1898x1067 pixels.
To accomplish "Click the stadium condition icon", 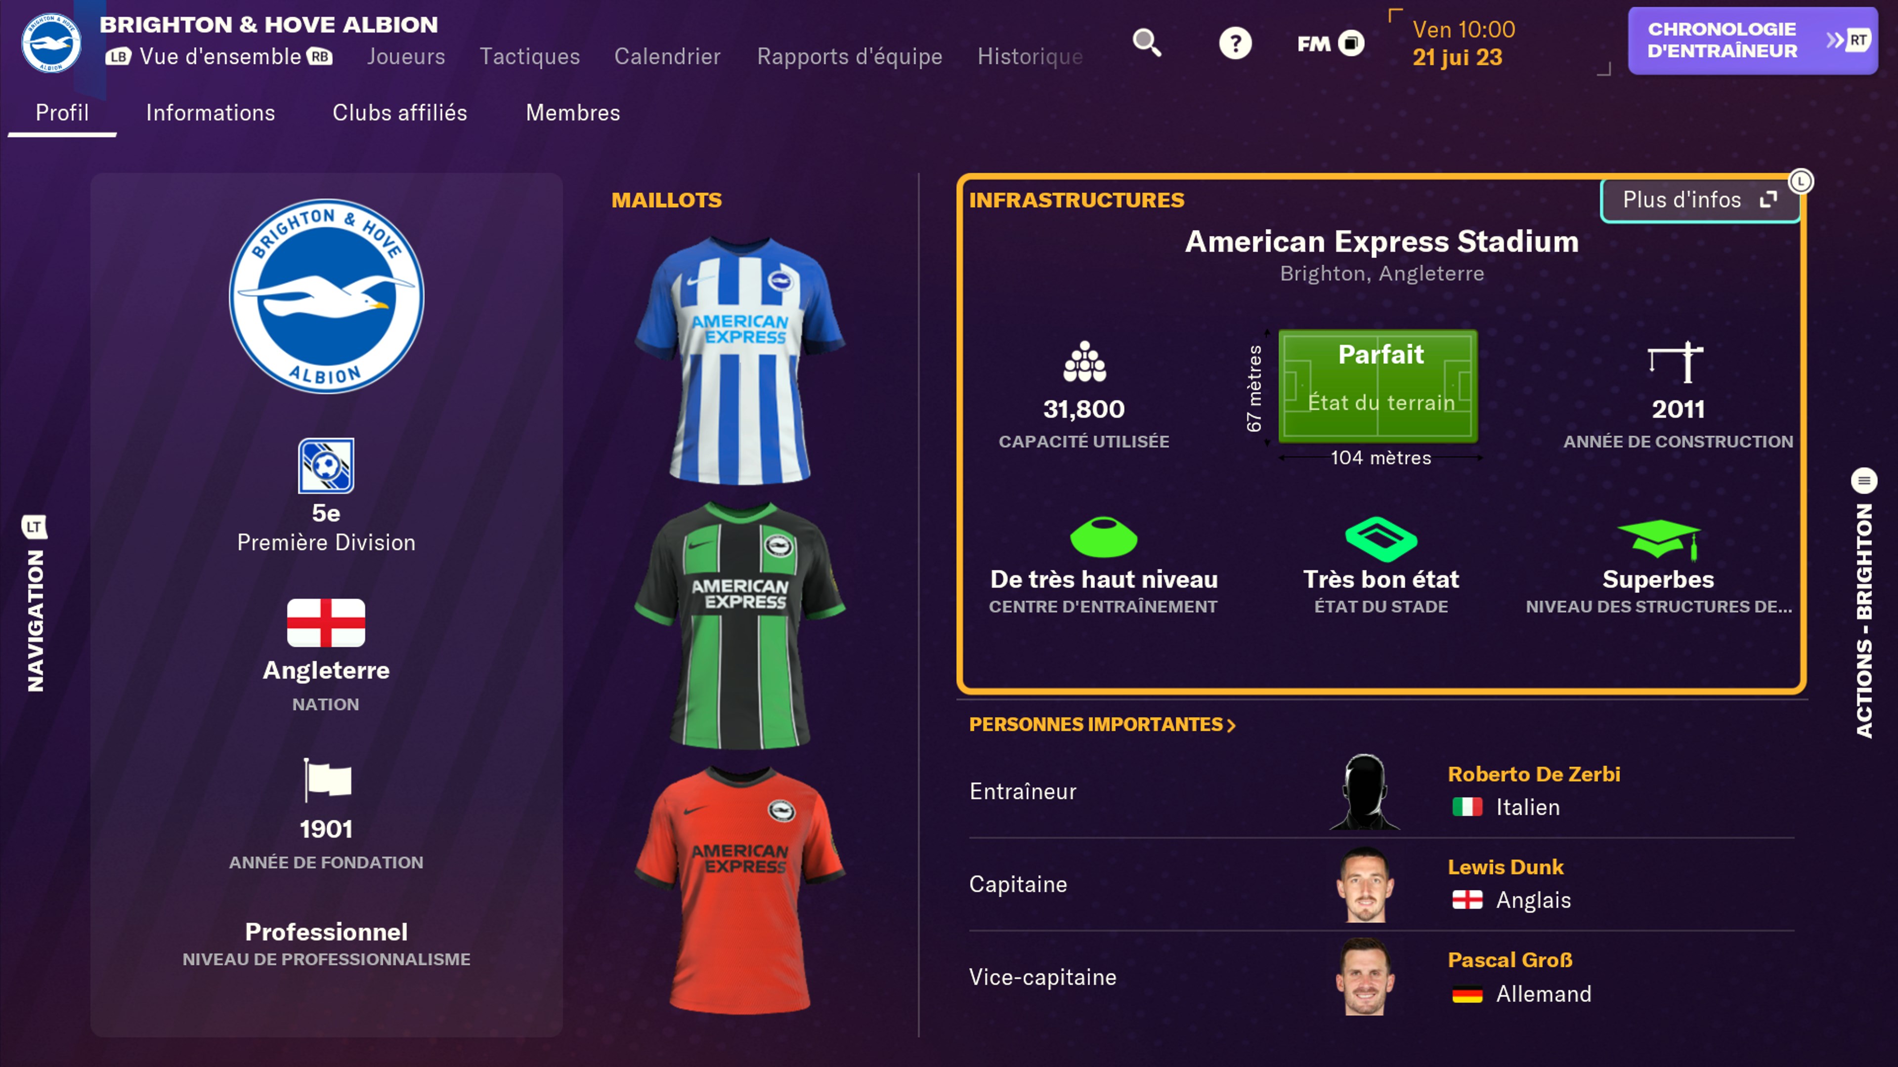I will point(1381,538).
